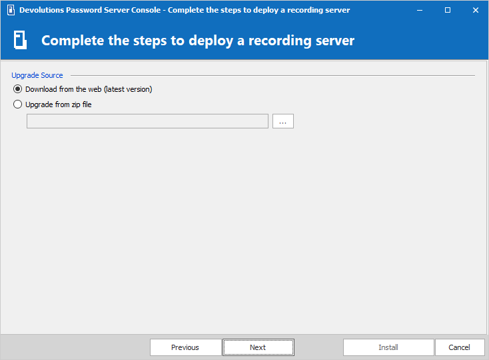Cancel the recording server deployment
Screen dimensions: 489x360
pos(459,347)
